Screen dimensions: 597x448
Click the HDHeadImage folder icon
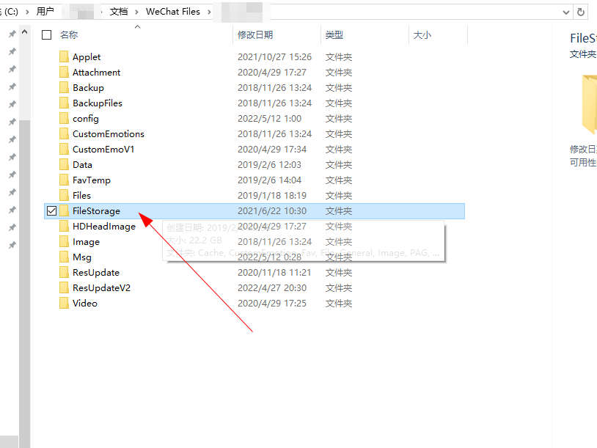pyautogui.click(x=64, y=227)
